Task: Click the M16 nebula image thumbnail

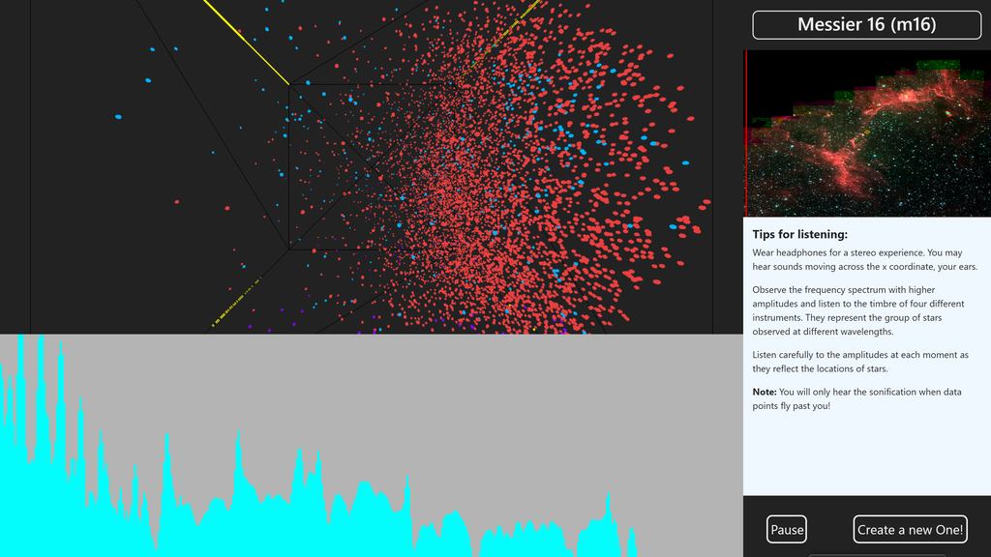Action: 867,133
